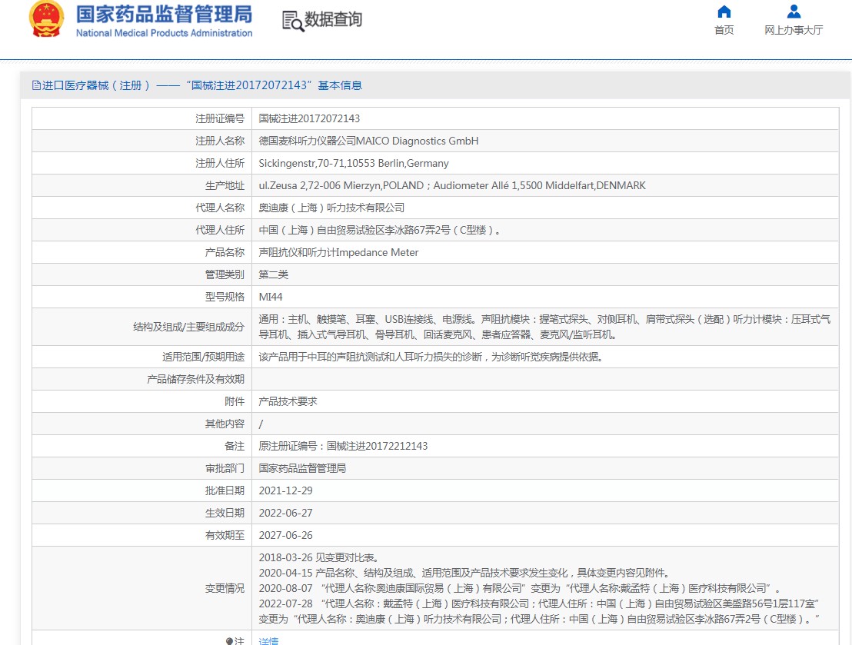852x645 pixels.
Task: Select the 代理人住所 address value
Action: pos(379,230)
